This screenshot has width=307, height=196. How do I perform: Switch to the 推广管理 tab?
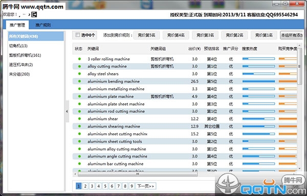pyautogui.click(x=17, y=25)
